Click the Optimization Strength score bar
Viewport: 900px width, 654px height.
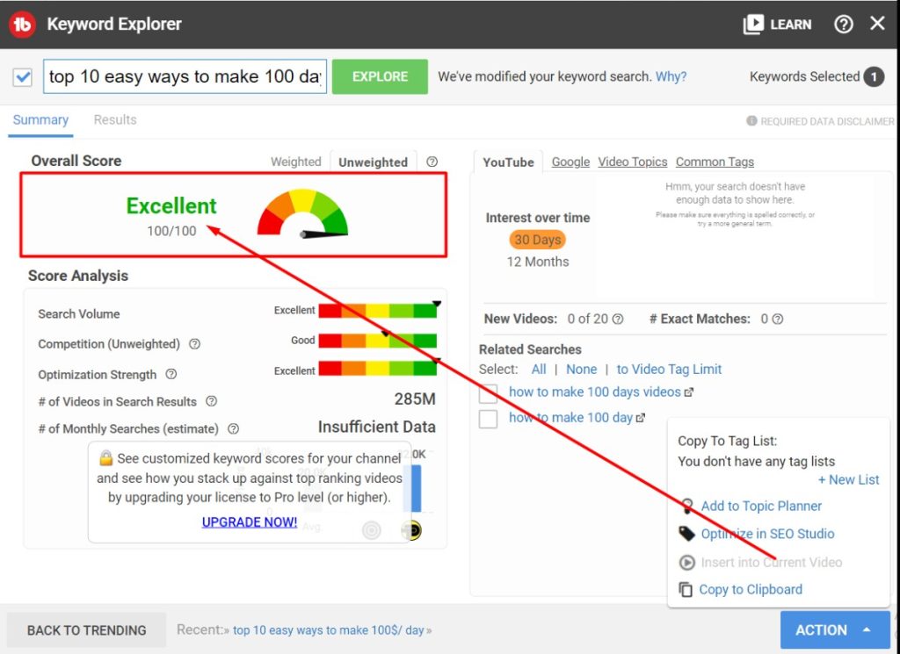tap(378, 368)
